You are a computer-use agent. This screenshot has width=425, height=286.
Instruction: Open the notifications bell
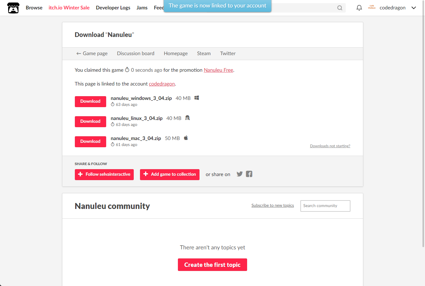359,8
